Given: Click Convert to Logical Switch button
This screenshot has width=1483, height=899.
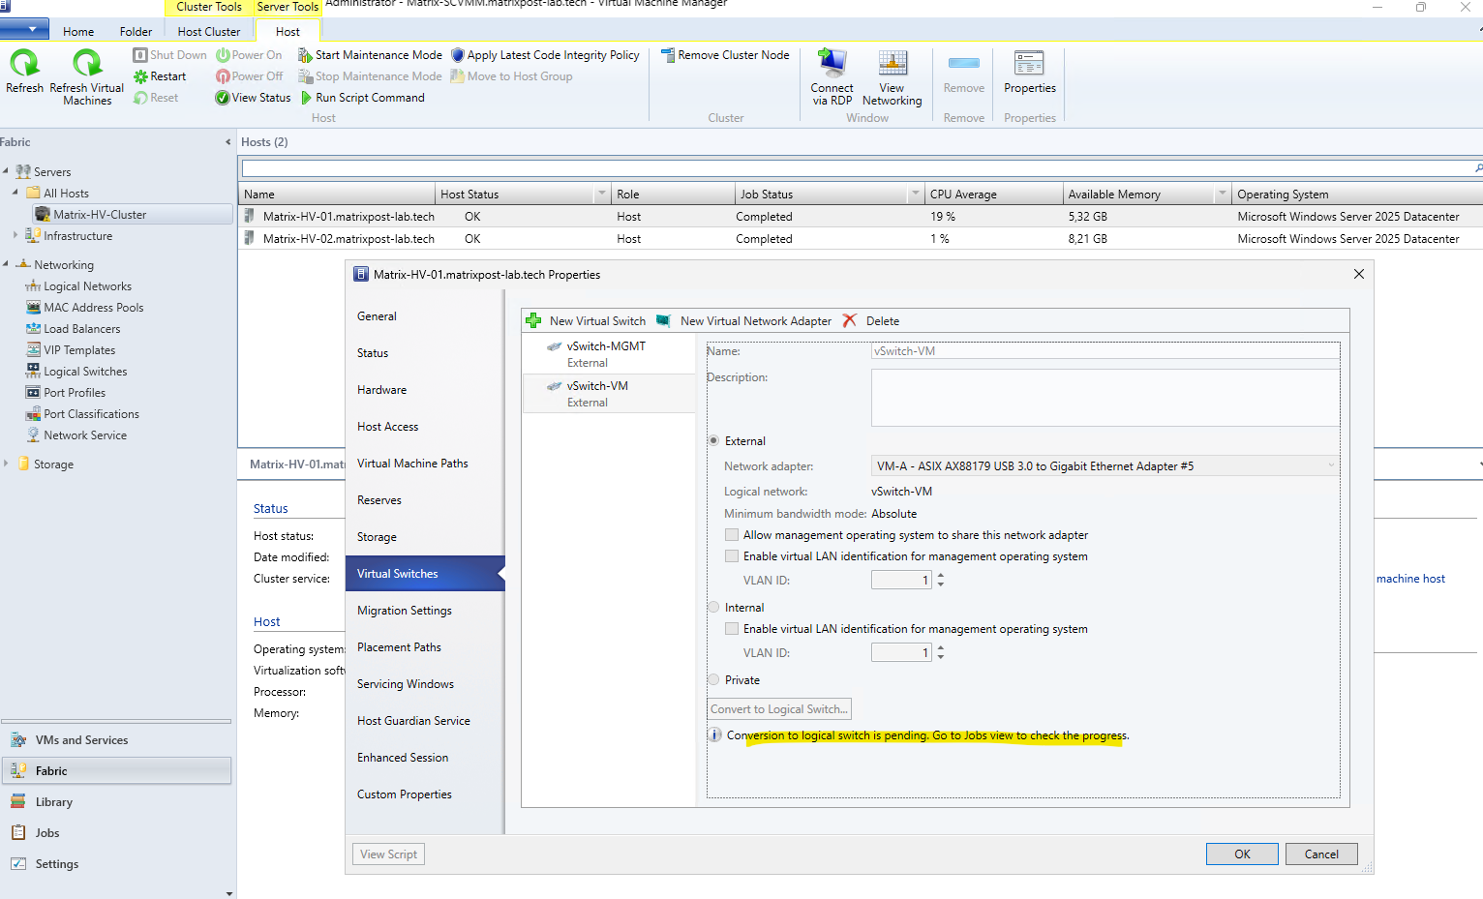Looking at the screenshot, I should tap(779, 709).
